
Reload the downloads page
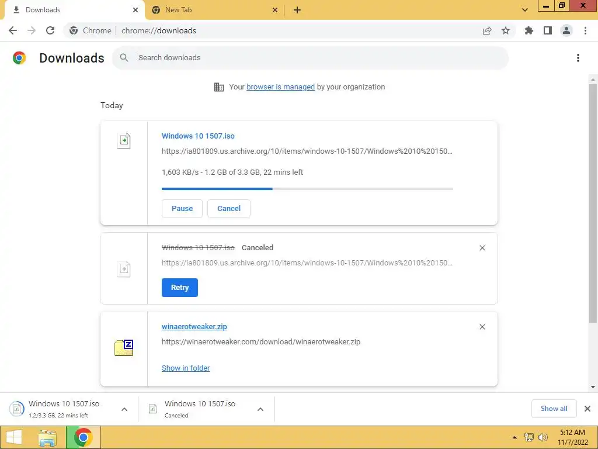pyautogui.click(x=50, y=30)
